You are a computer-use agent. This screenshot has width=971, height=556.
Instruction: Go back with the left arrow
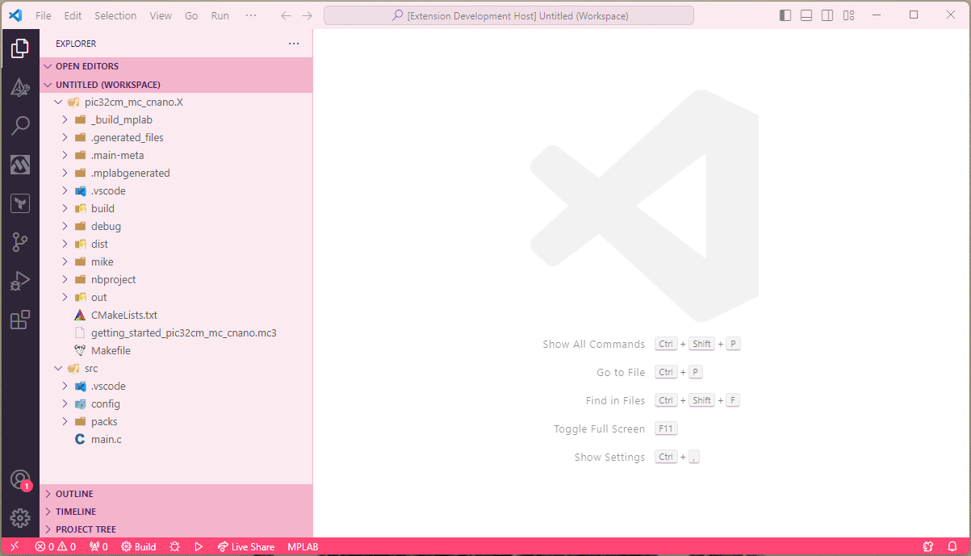(x=286, y=15)
